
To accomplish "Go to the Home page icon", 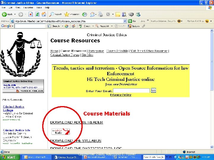I will [44, 14].
